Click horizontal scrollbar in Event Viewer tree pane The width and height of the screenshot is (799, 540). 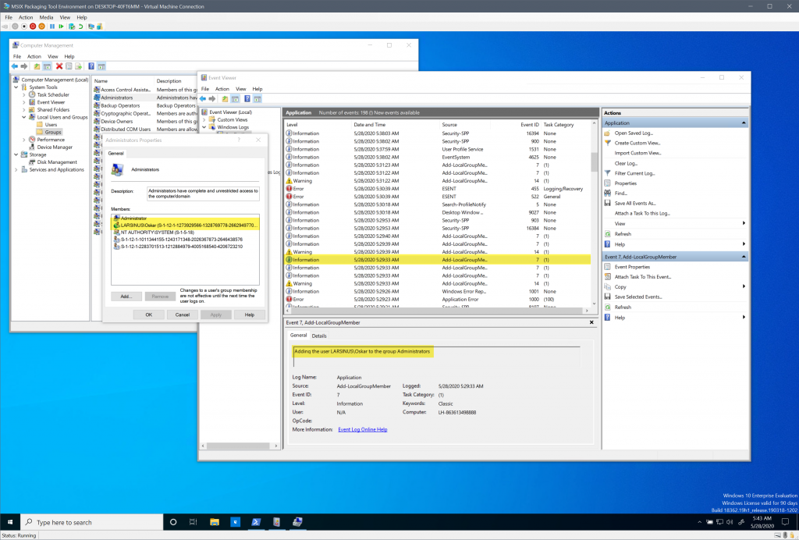[x=239, y=446]
